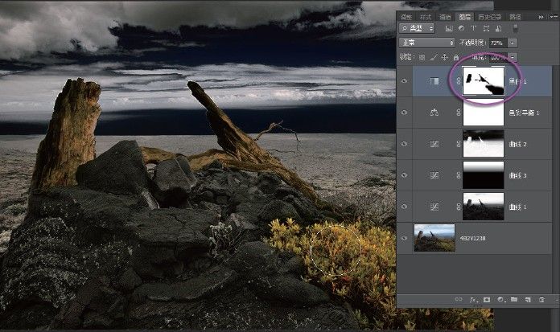
Task: Click the new adjustment layer icon
Action: pos(501,300)
